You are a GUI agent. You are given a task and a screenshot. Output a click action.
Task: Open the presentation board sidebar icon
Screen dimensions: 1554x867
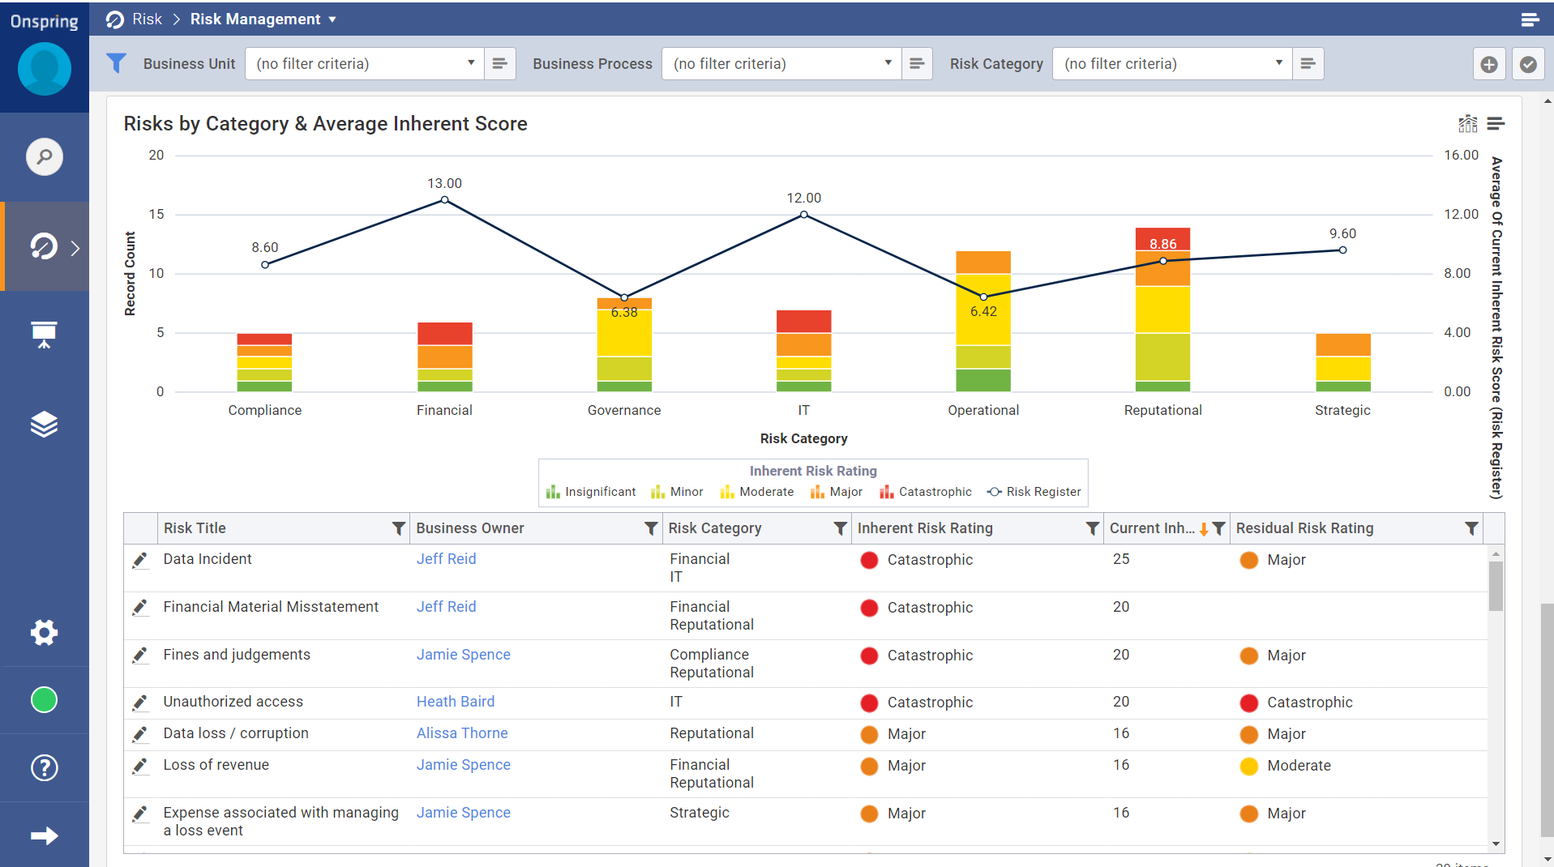point(44,334)
